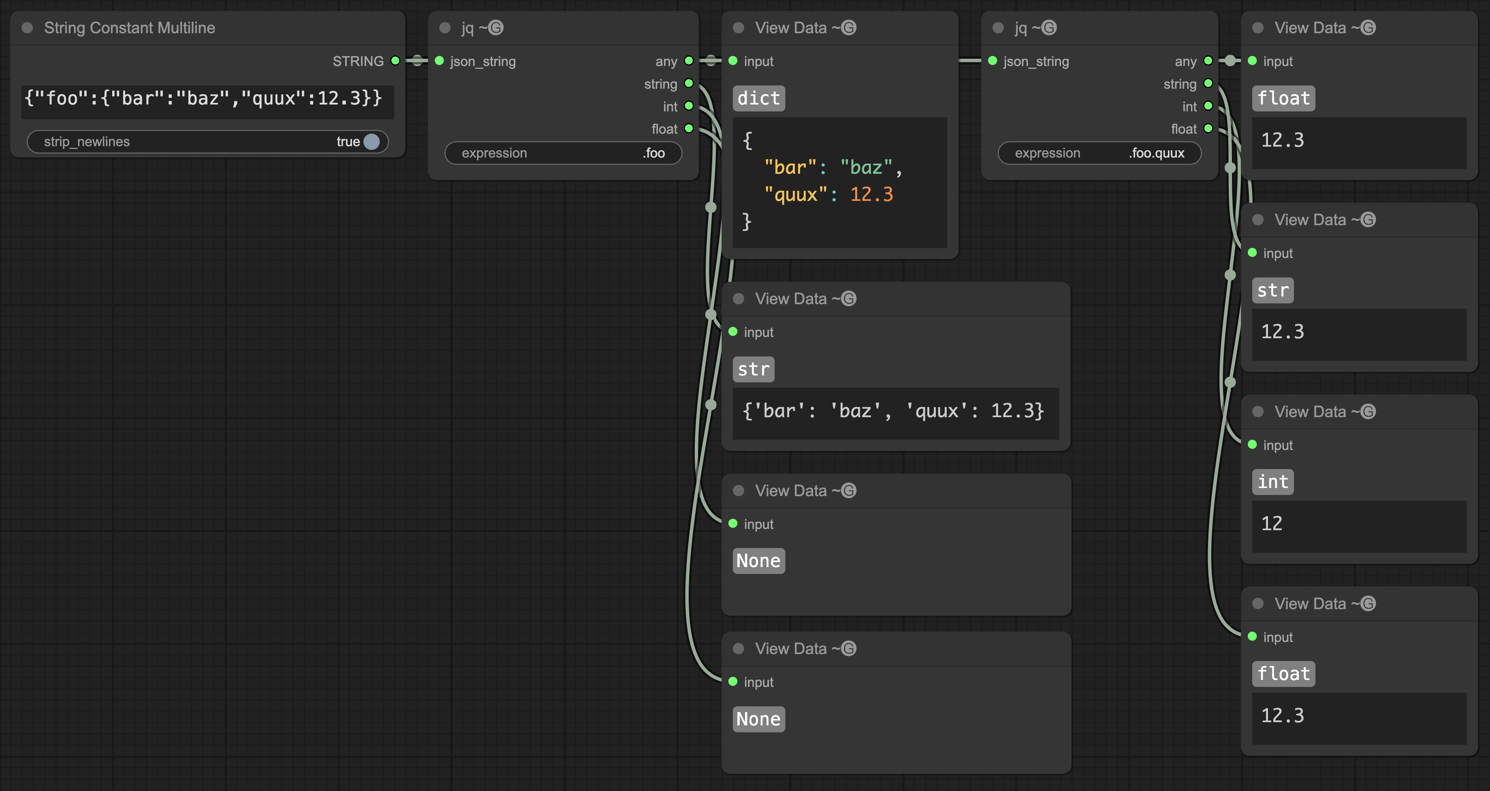
Task: Edit the expression field containing .foo
Action: point(564,153)
